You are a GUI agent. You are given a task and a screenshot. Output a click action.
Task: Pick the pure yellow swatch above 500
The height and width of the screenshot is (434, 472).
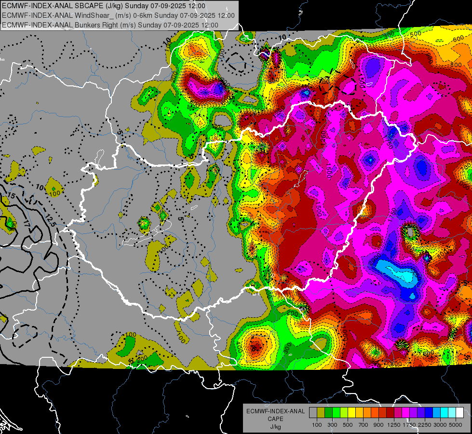(351, 412)
